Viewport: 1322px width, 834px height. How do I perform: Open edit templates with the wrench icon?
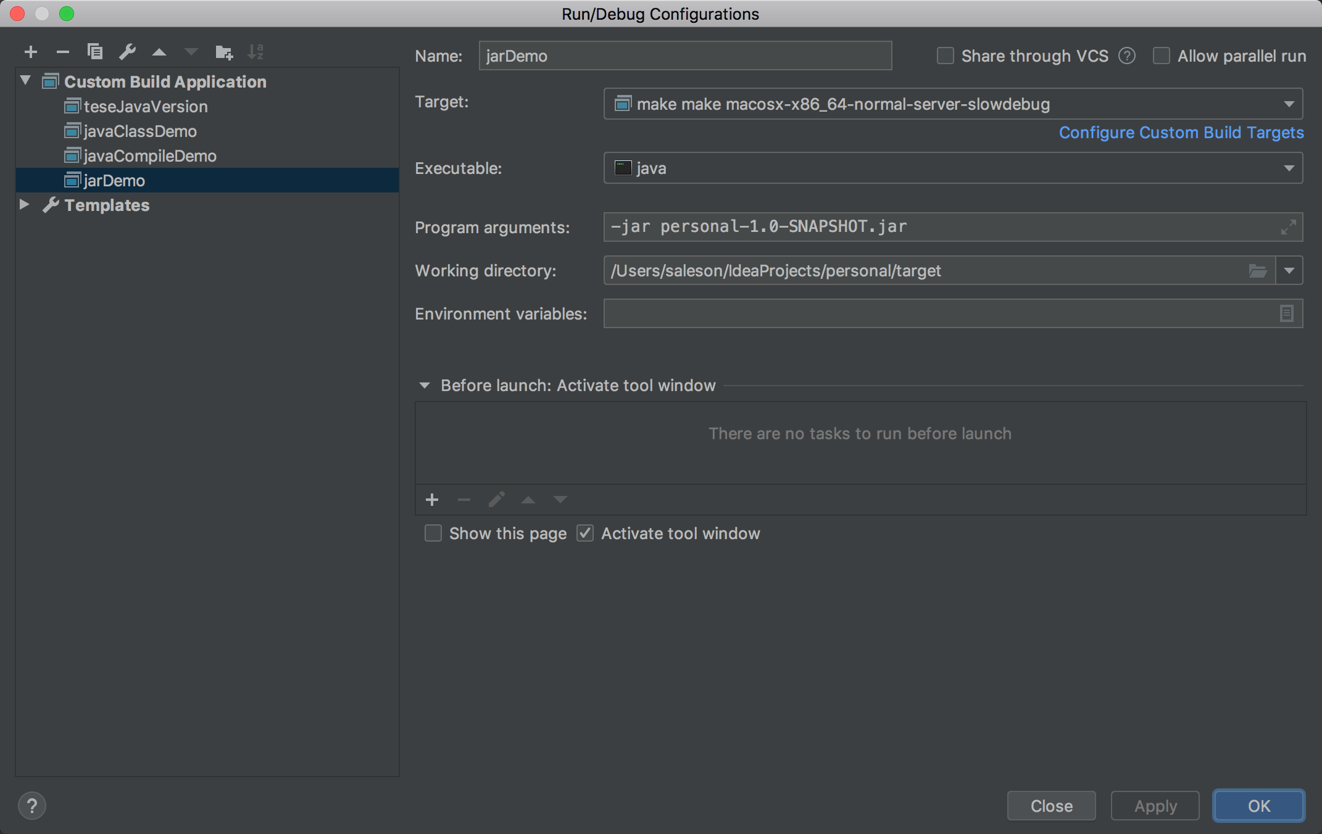[128, 52]
